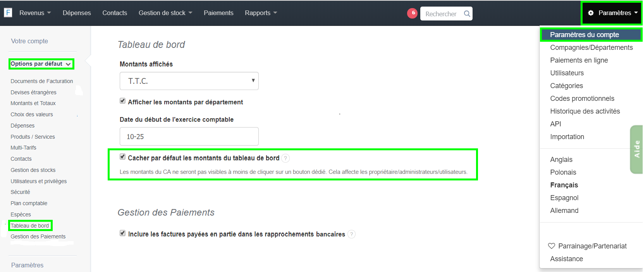Go to sidebar Dépenses options
Image resolution: width=643 pixels, height=272 pixels.
coord(22,126)
